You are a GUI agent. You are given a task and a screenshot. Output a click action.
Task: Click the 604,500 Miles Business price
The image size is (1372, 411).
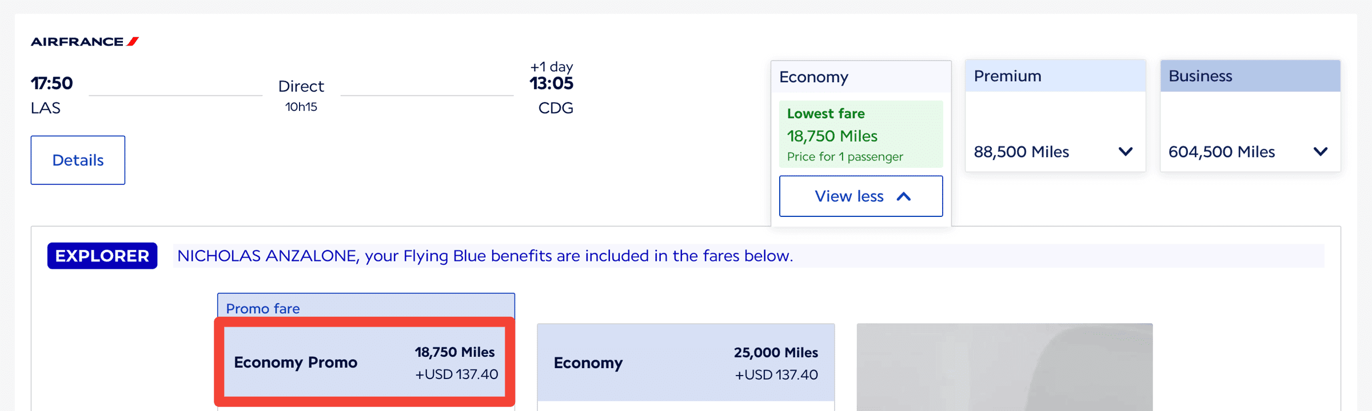1222,152
